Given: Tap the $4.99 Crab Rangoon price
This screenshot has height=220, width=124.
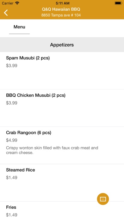Looking at the screenshot, I should pos(12,140).
